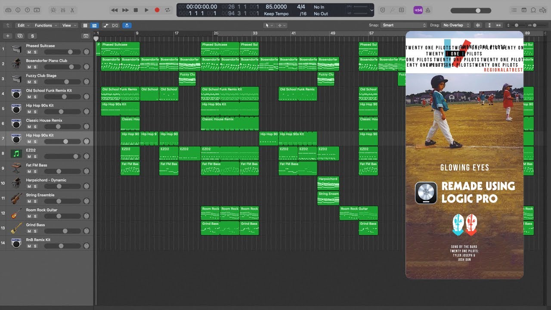
Task: Toggle the purple Count-in button
Action: (418, 10)
